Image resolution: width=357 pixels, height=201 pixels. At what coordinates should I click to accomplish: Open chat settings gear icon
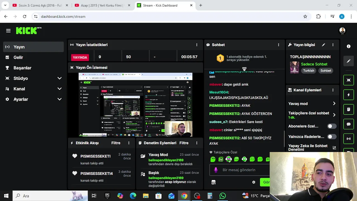254,182
